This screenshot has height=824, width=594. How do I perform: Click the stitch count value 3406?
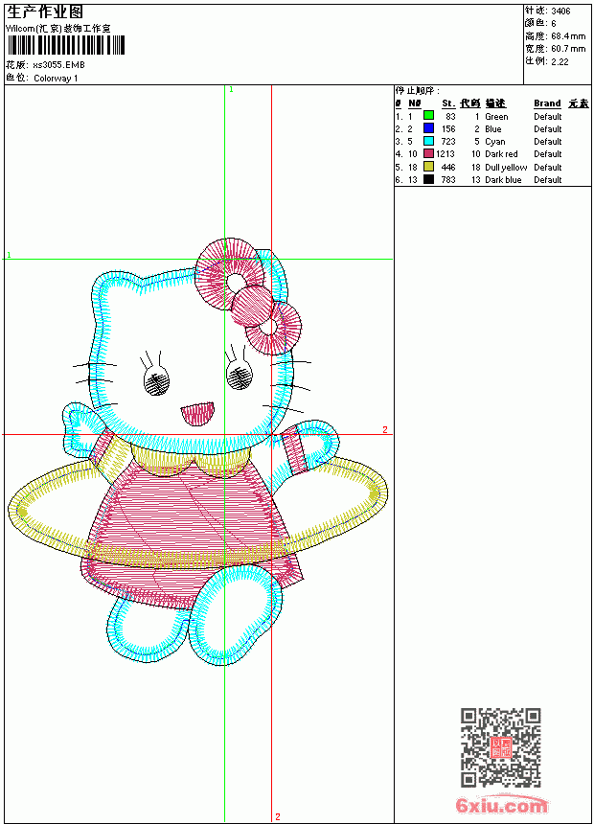pyautogui.click(x=560, y=11)
